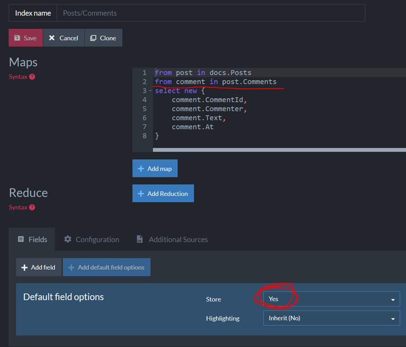The image size is (406, 347).
Task: Open the Configuration tab
Action: (x=92, y=239)
